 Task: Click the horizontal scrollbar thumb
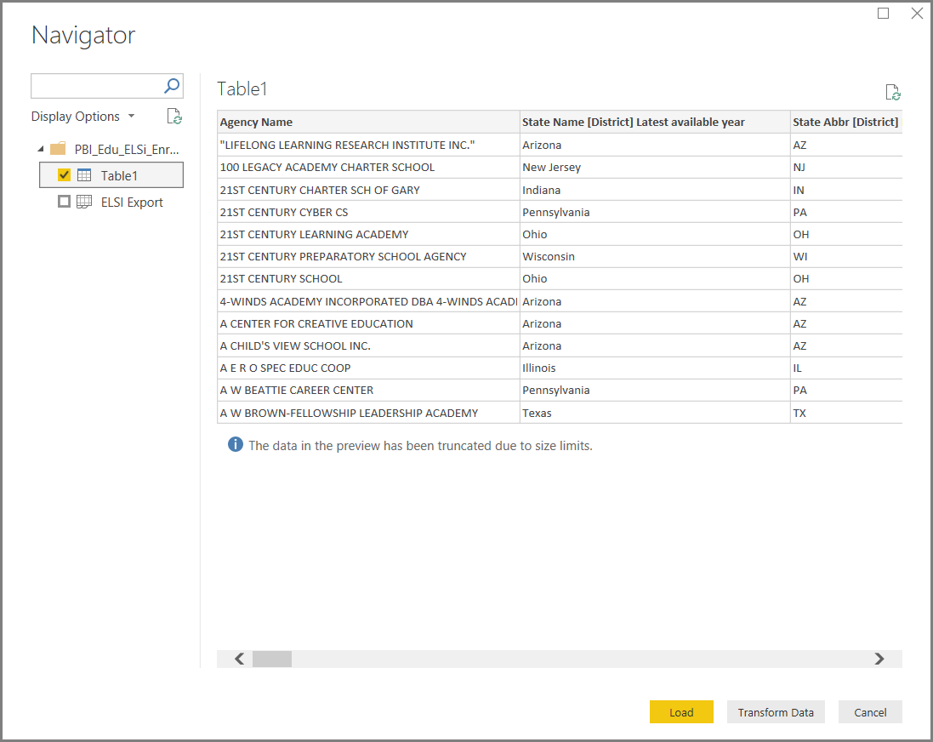[272, 659]
